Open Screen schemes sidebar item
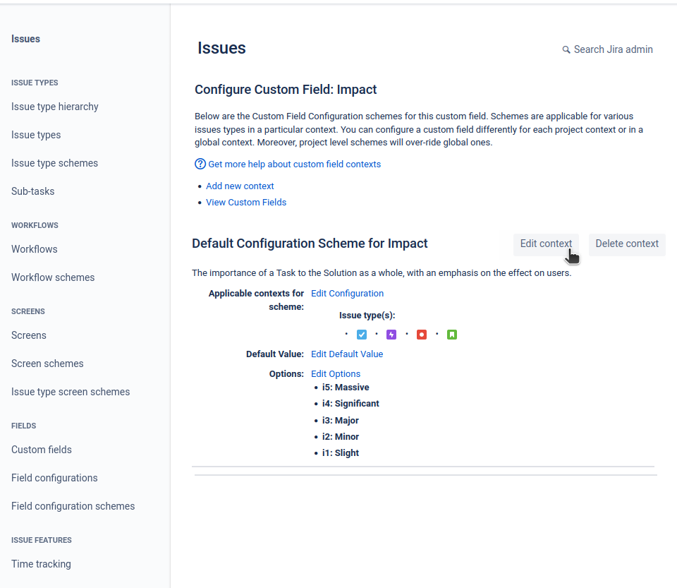 click(x=47, y=364)
